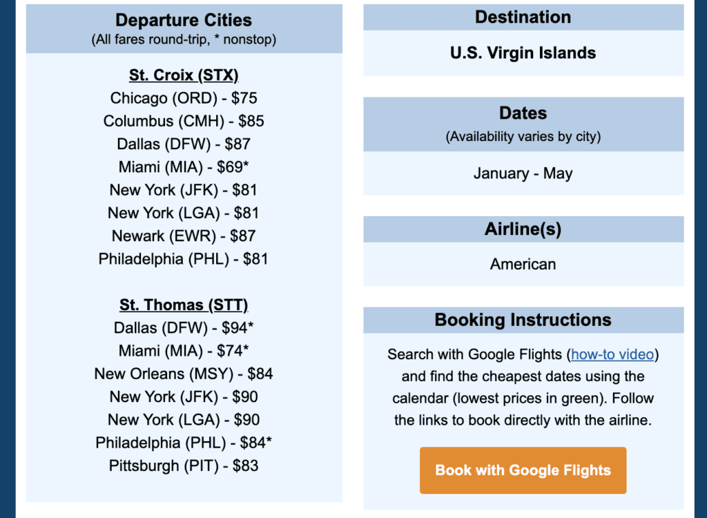Click the Booking Instructions header

[523, 320]
